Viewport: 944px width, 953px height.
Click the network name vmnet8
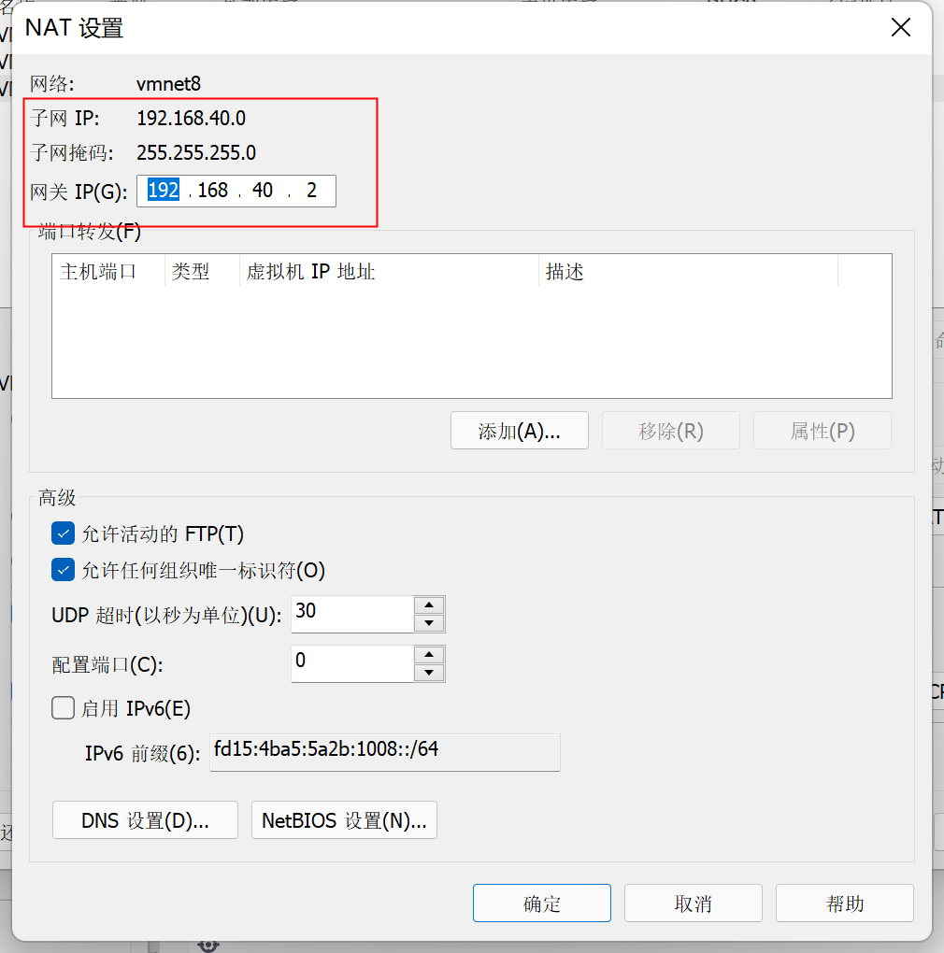pyautogui.click(x=168, y=84)
